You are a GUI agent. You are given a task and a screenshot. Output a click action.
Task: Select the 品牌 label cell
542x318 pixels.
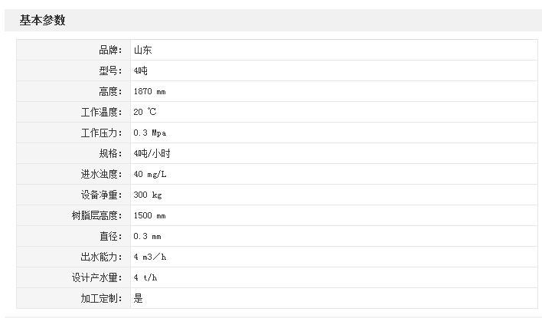pyautogui.click(x=110, y=51)
